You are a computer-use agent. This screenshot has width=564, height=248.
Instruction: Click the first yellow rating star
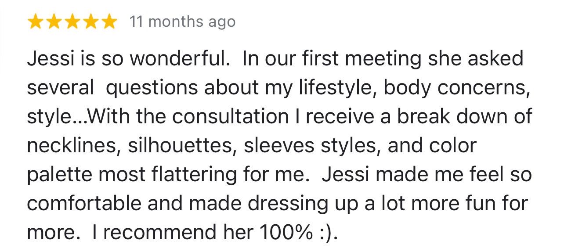(35, 22)
